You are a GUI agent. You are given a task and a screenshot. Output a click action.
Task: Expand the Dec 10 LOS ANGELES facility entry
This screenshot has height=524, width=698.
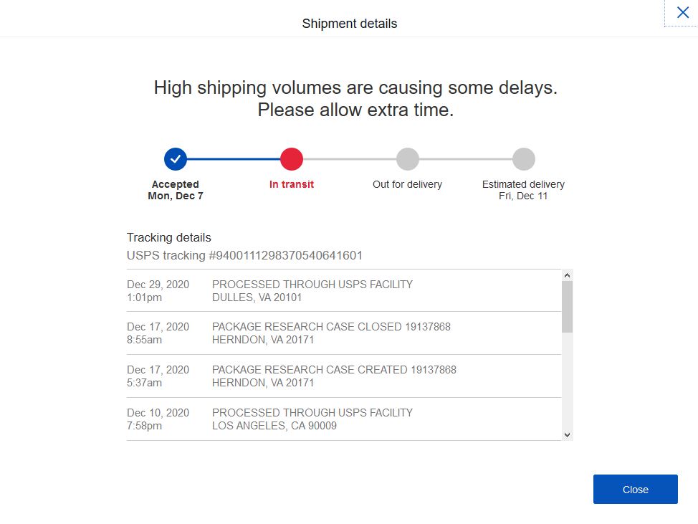[312, 419]
